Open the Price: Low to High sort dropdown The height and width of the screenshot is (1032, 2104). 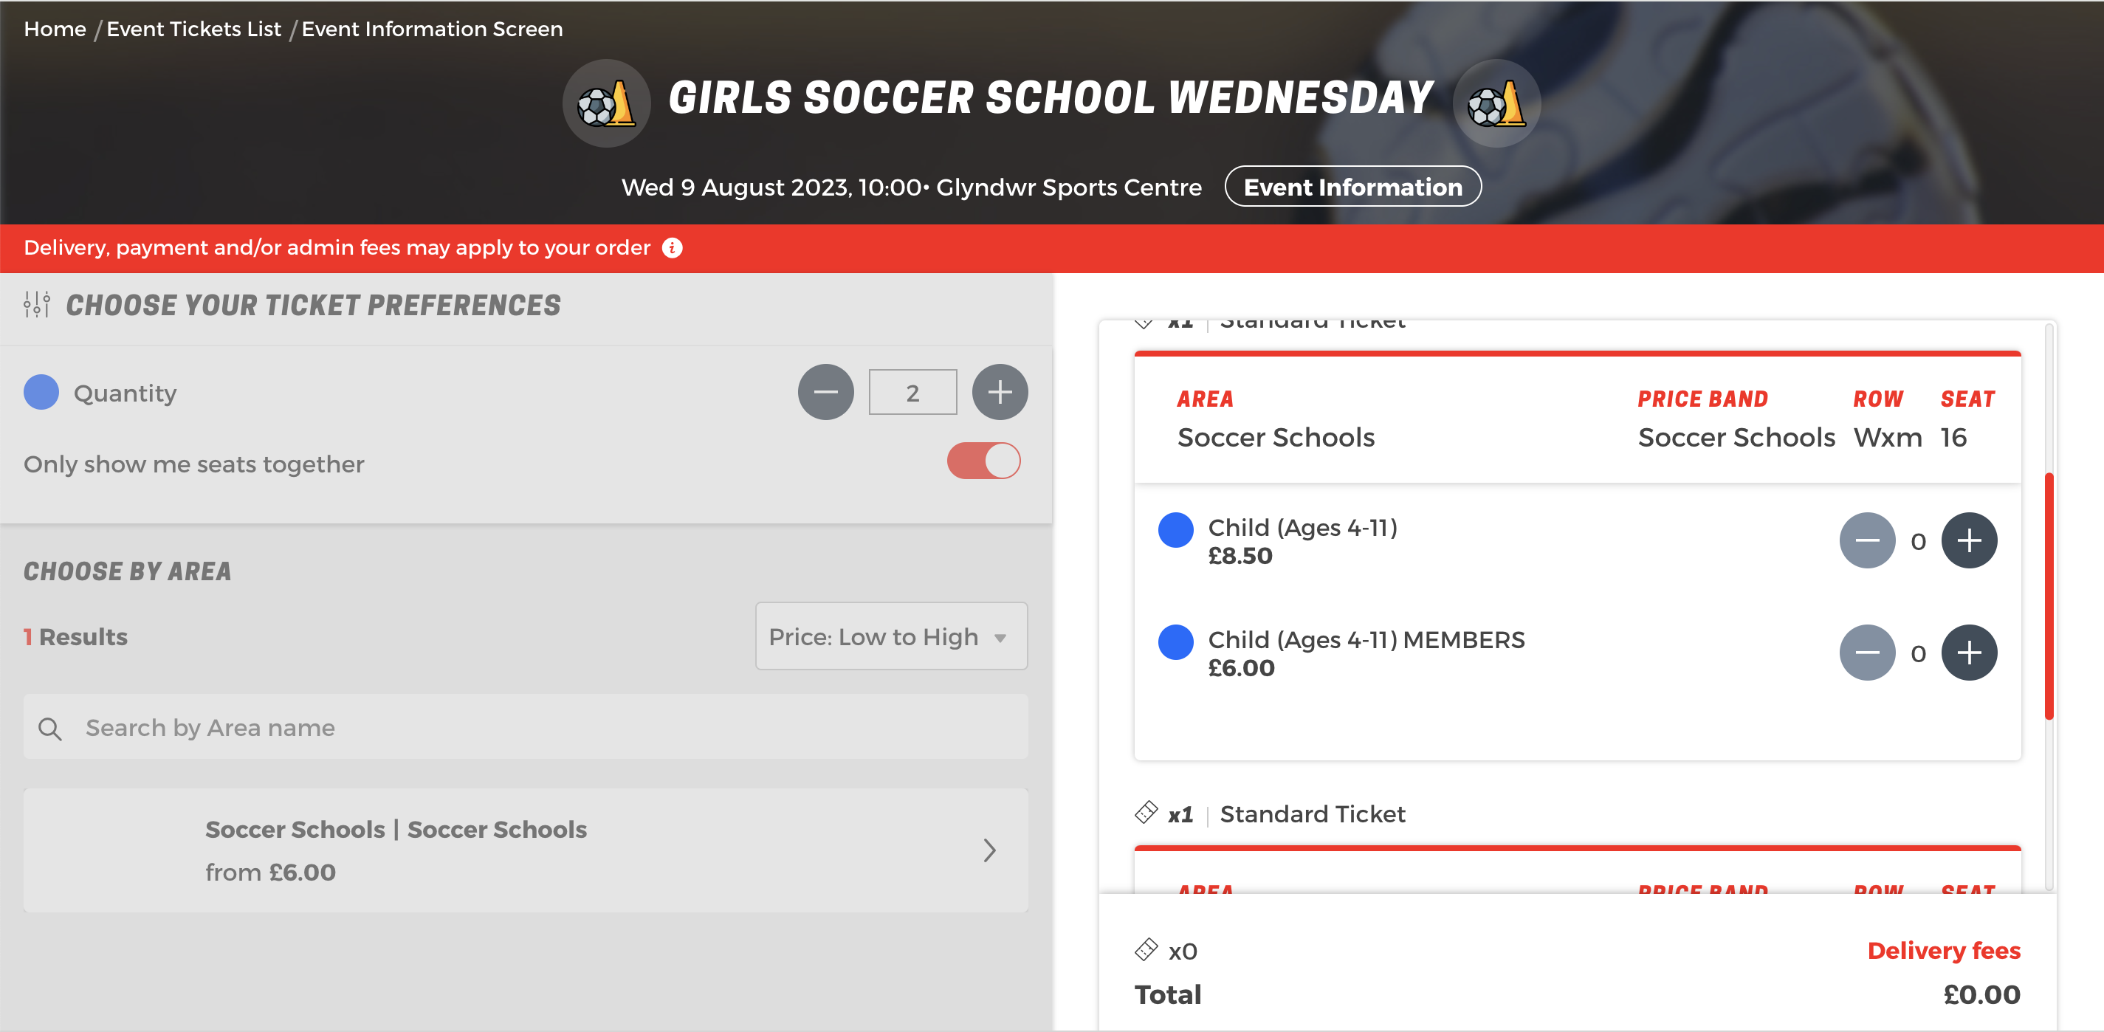coord(890,636)
